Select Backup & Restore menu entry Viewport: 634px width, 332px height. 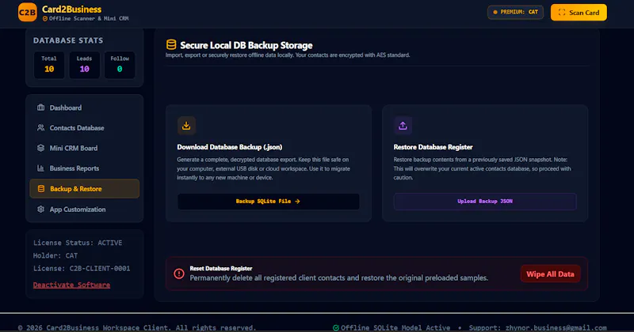pos(85,188)
